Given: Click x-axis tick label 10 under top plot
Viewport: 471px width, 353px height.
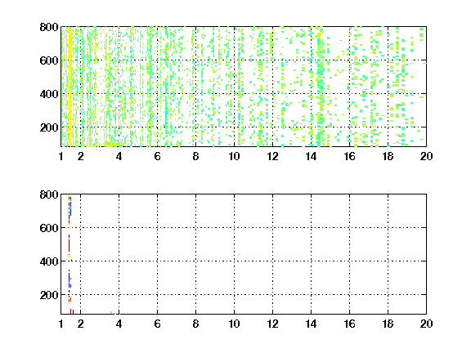Looking at the screenshot, I should click(x=234, y=156).
